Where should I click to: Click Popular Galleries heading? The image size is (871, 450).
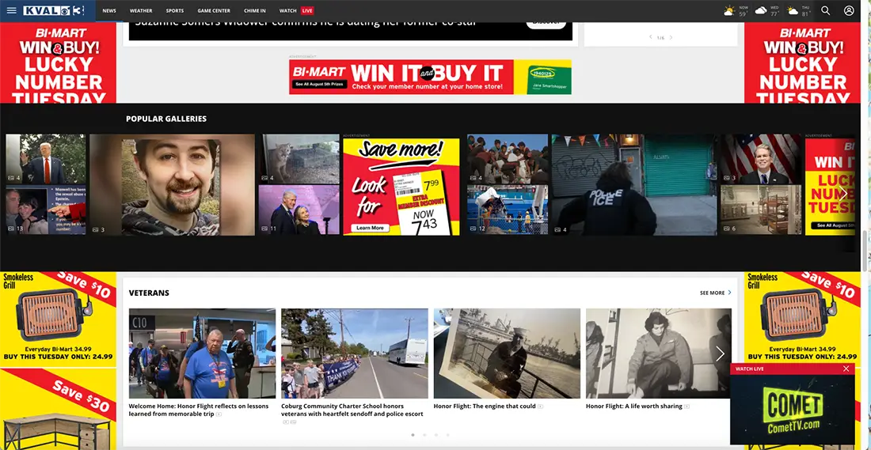coord(166,119)
